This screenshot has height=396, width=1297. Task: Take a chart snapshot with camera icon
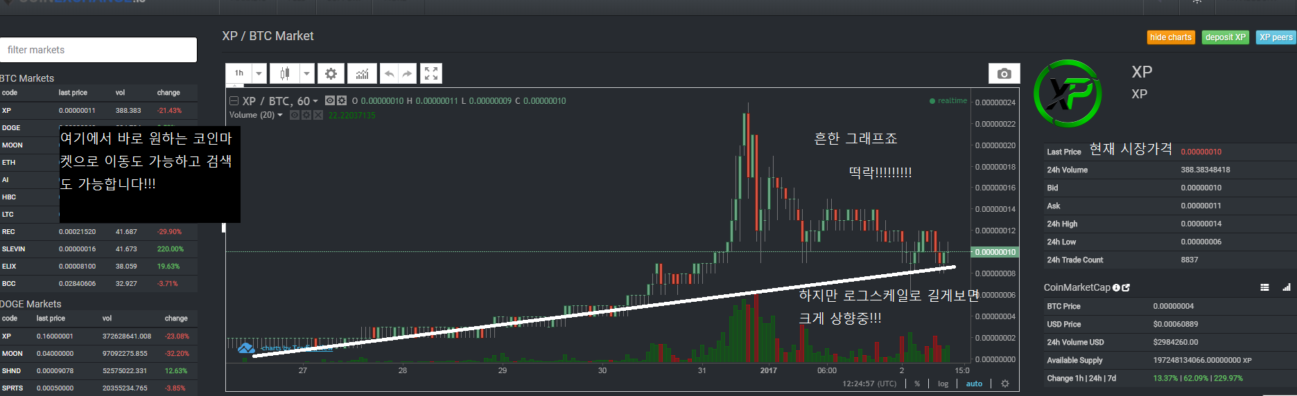point(1004,73)
